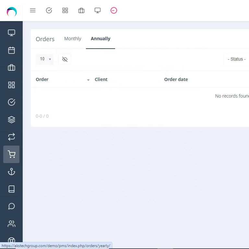Open calendar icon in sidebar
Image resolution: width=249 pixels, height=249 pixels.
11,50
